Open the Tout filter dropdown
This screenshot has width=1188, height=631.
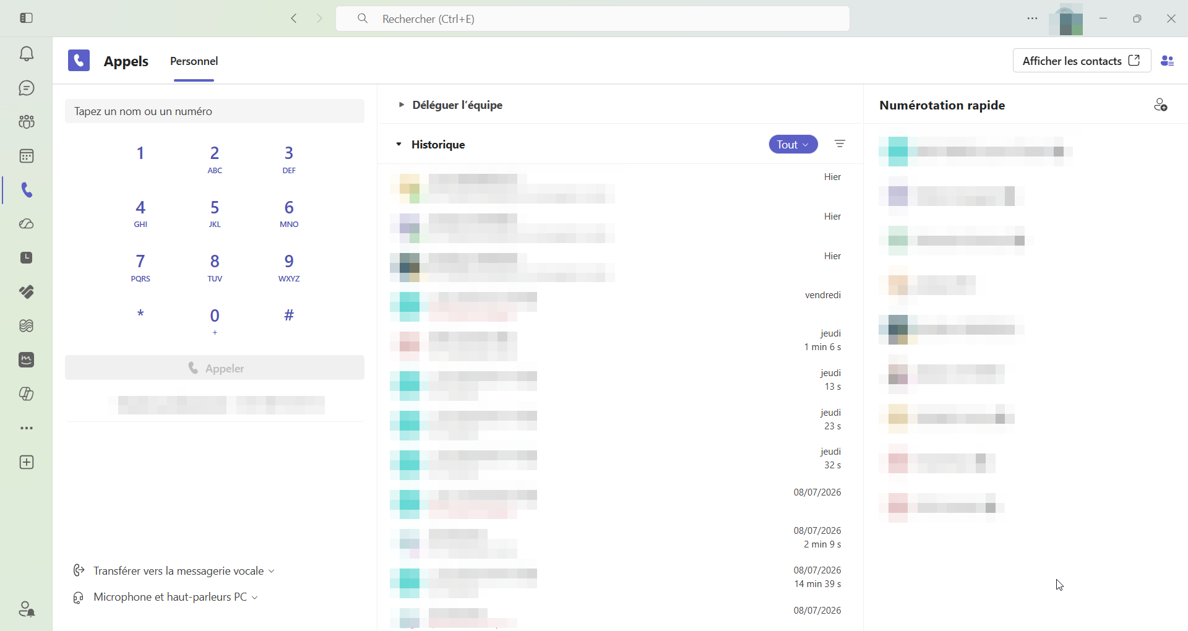click(793, 144)
